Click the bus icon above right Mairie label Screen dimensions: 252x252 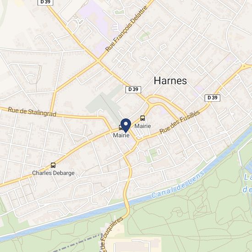click(x=142, y=118)
